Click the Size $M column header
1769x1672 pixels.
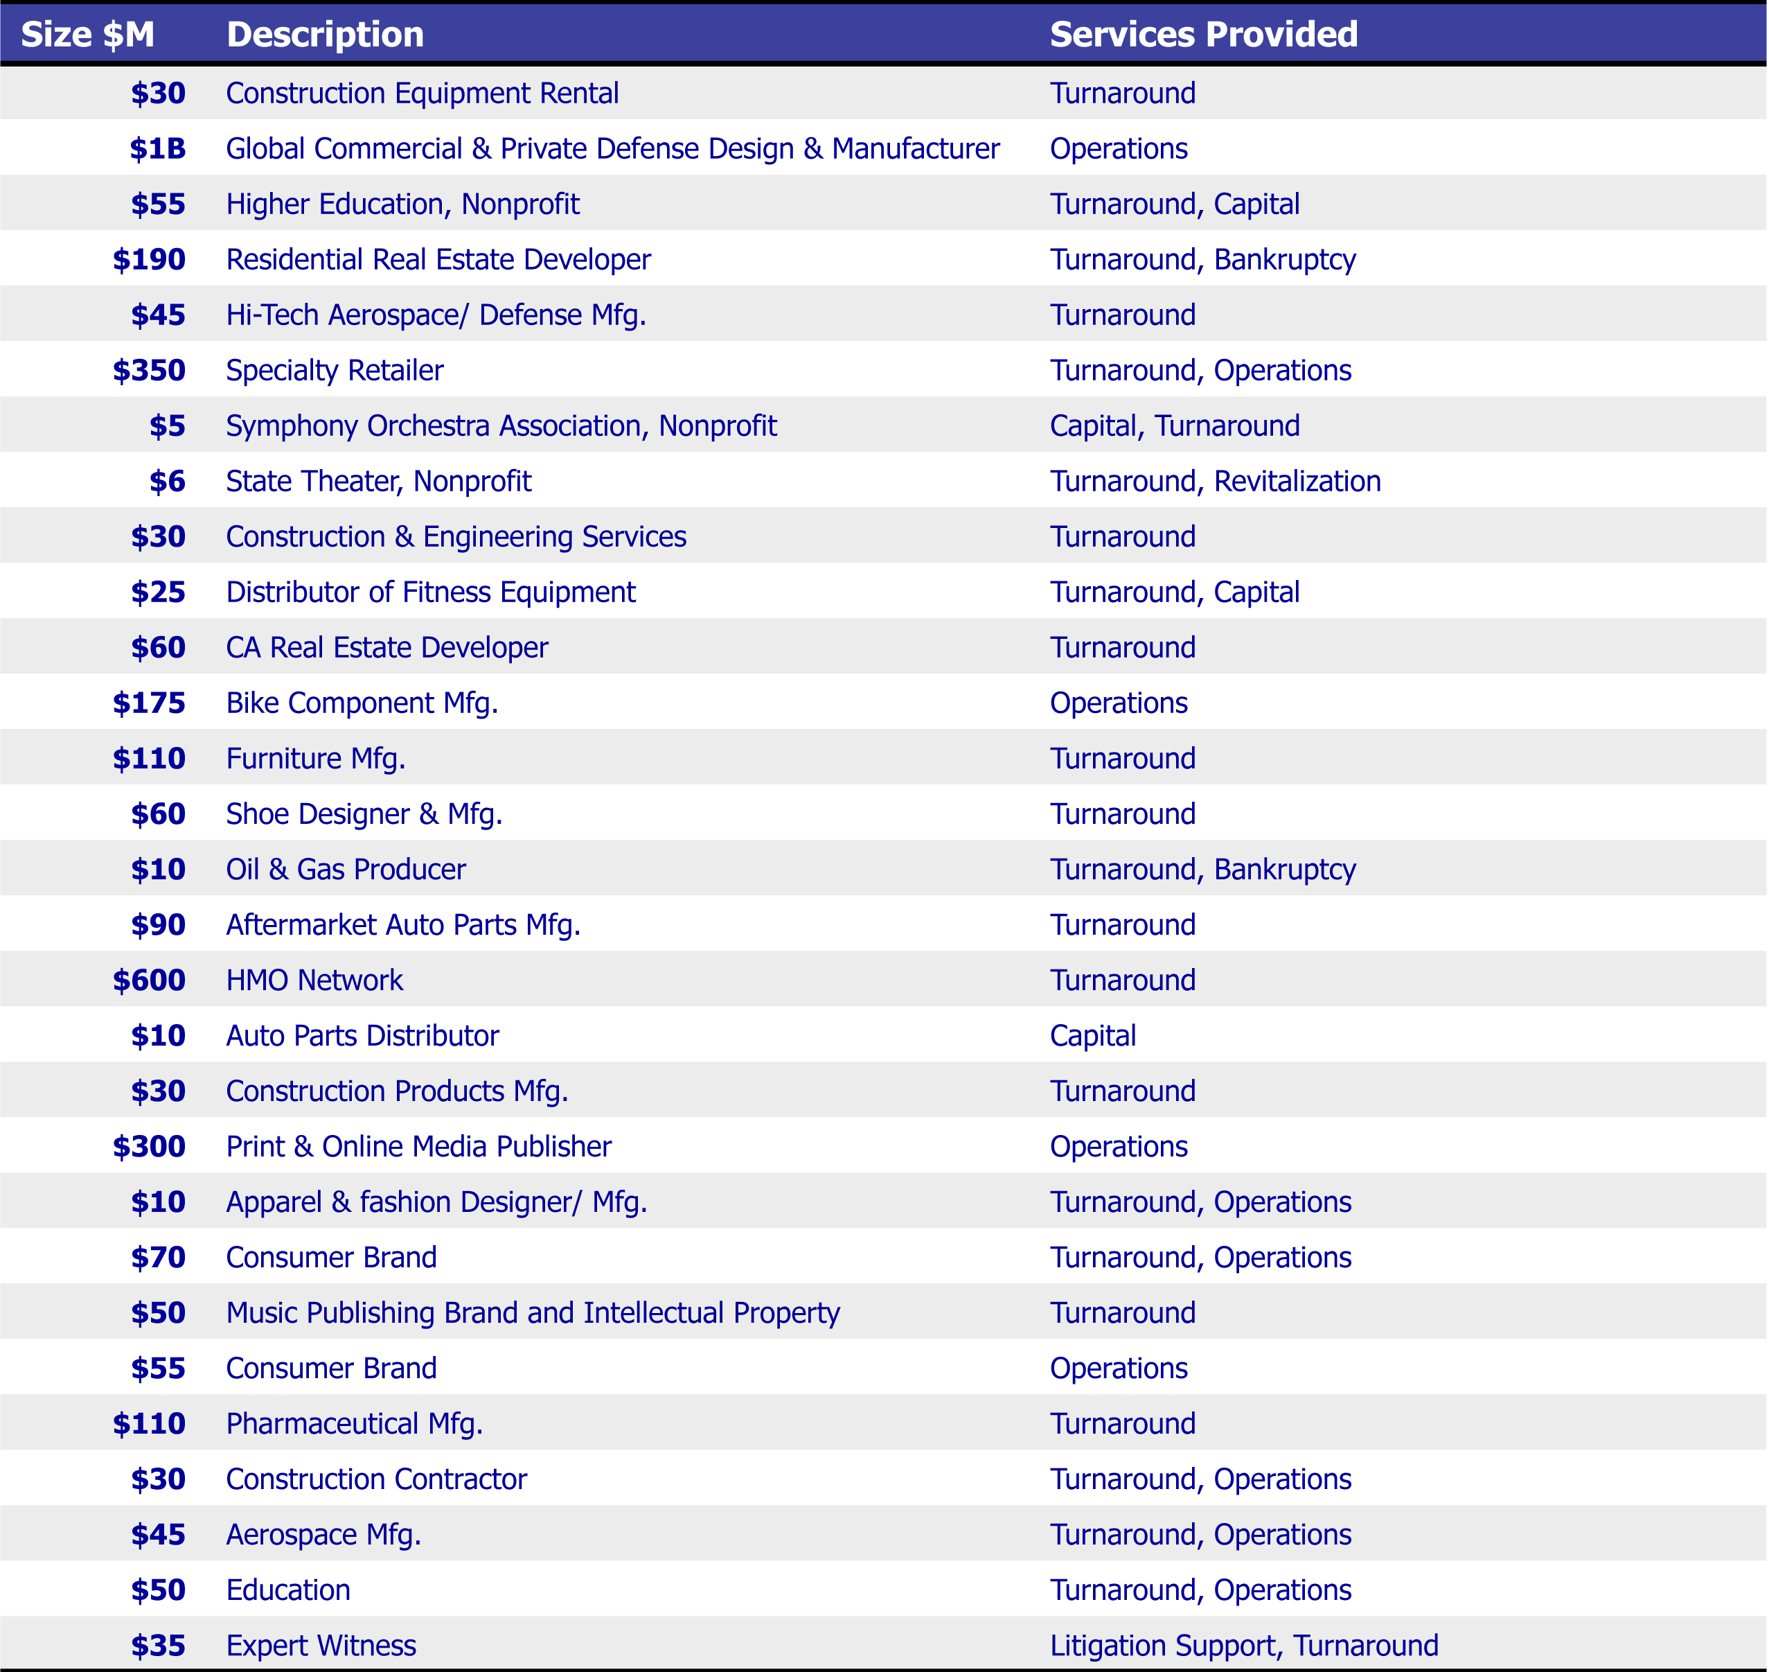87,34
